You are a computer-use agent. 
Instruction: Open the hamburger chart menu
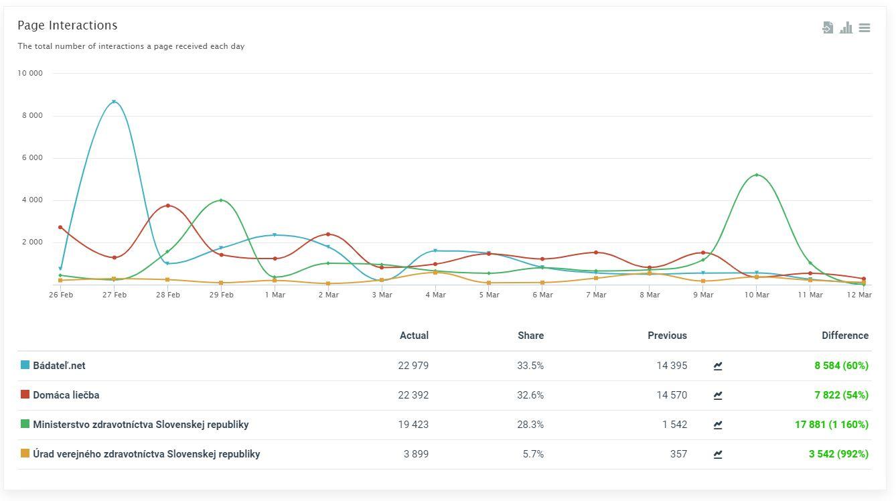(x=865, y=27)
